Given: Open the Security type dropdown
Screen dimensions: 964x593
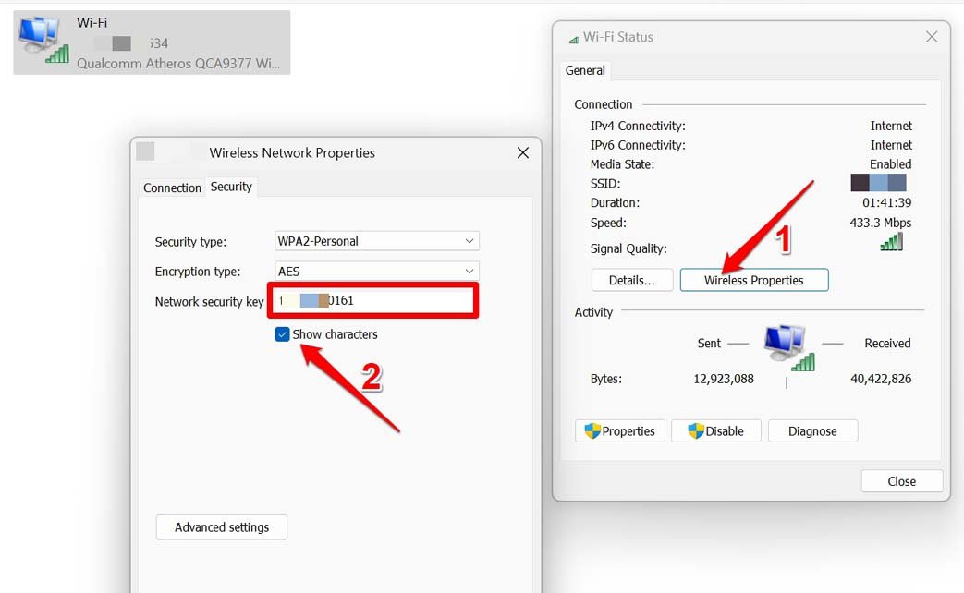Looking at the screenshot, I should [x=376, y=241].
